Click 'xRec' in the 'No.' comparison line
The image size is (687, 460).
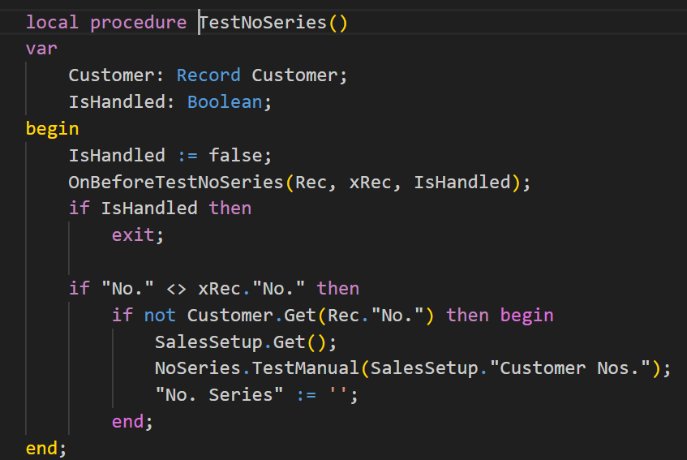pyautogui.click(x=219, y=288)
